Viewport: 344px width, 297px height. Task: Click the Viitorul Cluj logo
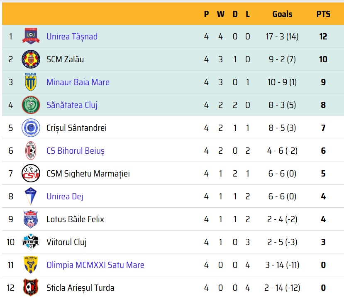pos(31,242)
